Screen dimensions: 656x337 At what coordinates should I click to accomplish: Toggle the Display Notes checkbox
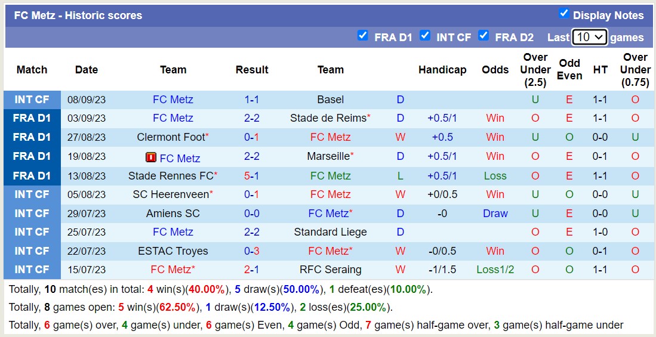point(563,14)
